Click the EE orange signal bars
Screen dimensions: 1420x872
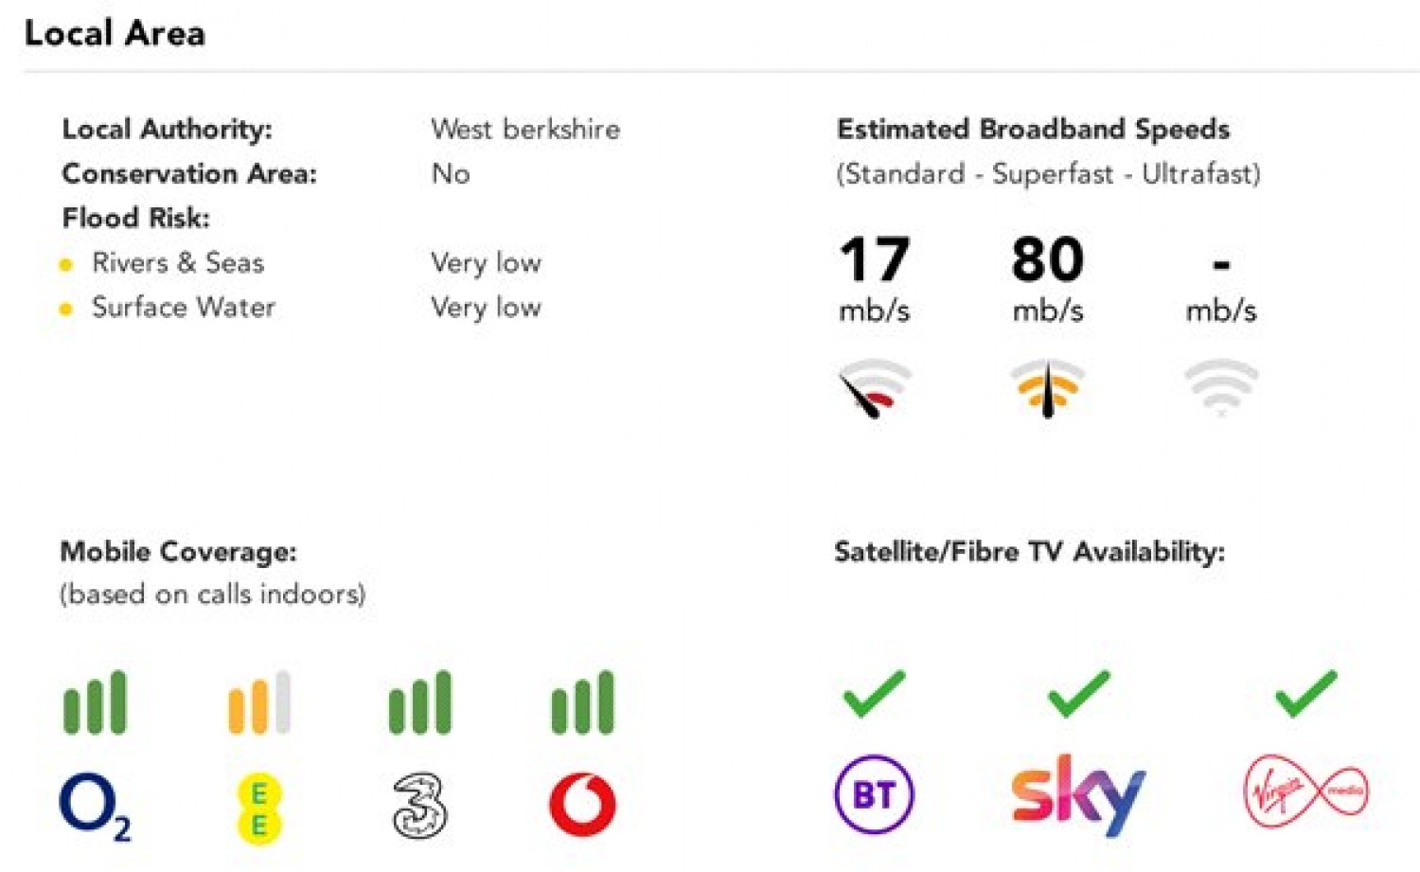[x=258, y=703]
